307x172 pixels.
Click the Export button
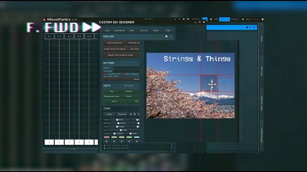click(x=156, y=31)
